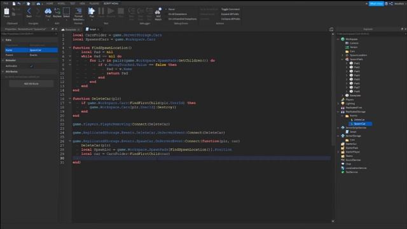
Task: Click the Add Attribute button
Action: pos(31,83)
